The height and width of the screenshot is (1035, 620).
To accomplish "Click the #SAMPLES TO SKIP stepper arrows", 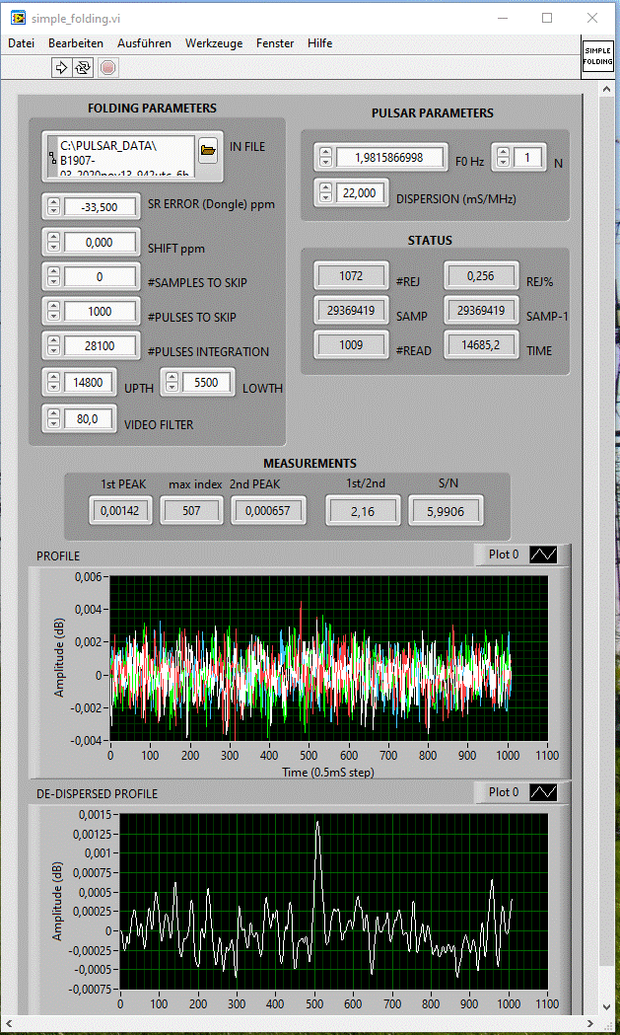I will point(54,276).
